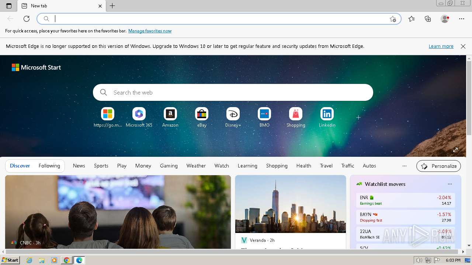Launch Internet Explorer from the taskbar
Screen dimensions: 472x265
[29, 260]
